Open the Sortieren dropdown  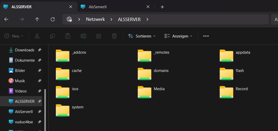point(142,36)
